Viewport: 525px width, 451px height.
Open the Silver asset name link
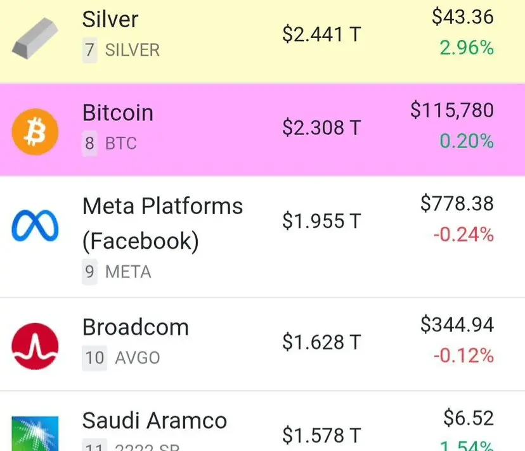110,20
